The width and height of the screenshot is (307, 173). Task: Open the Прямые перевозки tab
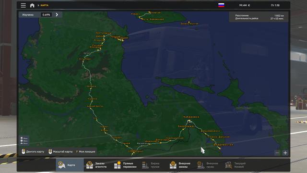pyautogui.click(x=126, y=165)
